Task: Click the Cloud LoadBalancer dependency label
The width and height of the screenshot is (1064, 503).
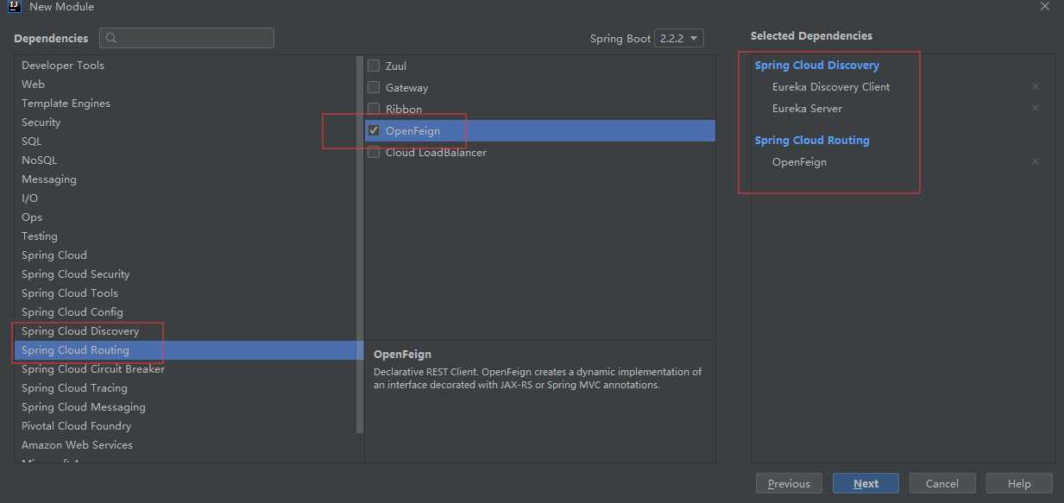Action: [436, 152]
